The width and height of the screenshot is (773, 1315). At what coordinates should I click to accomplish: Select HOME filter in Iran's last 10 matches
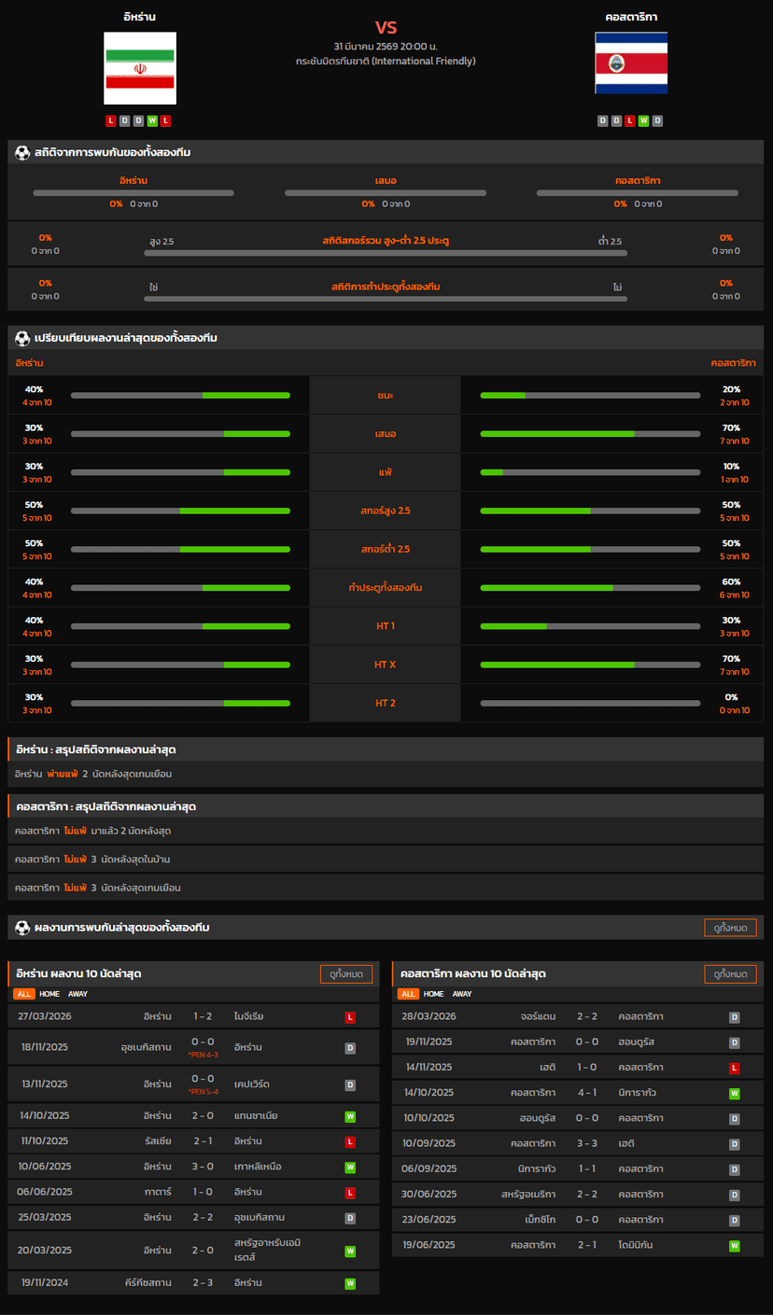point(49,994)
